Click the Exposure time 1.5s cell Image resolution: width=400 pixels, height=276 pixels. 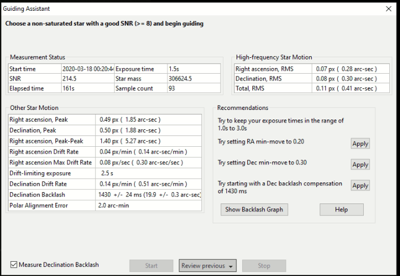pos(192,69)
